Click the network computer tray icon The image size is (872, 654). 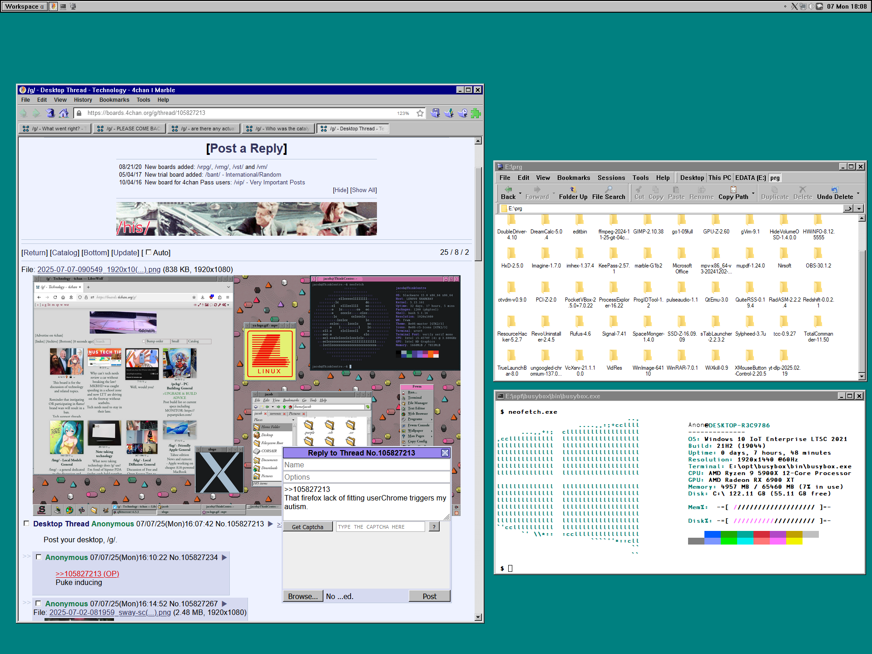point(803,6)
